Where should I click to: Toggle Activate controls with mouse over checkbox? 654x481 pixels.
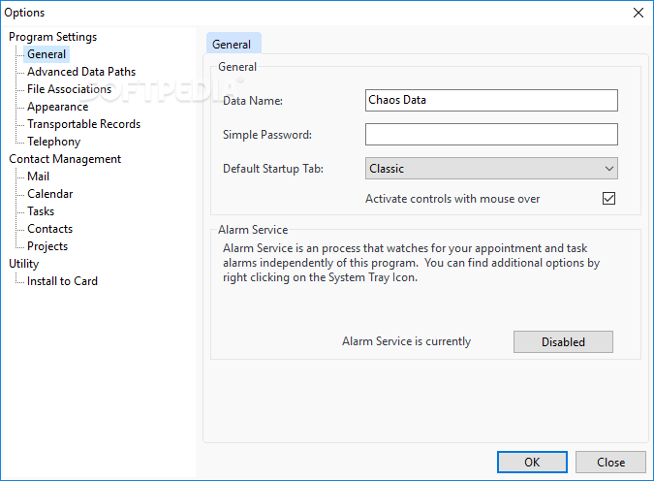(x=608, y=199)
